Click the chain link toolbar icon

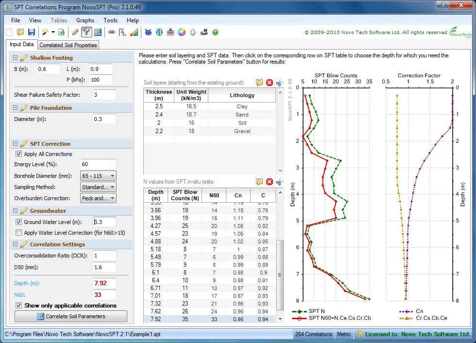pyautogui.click(x=112, y=32)
